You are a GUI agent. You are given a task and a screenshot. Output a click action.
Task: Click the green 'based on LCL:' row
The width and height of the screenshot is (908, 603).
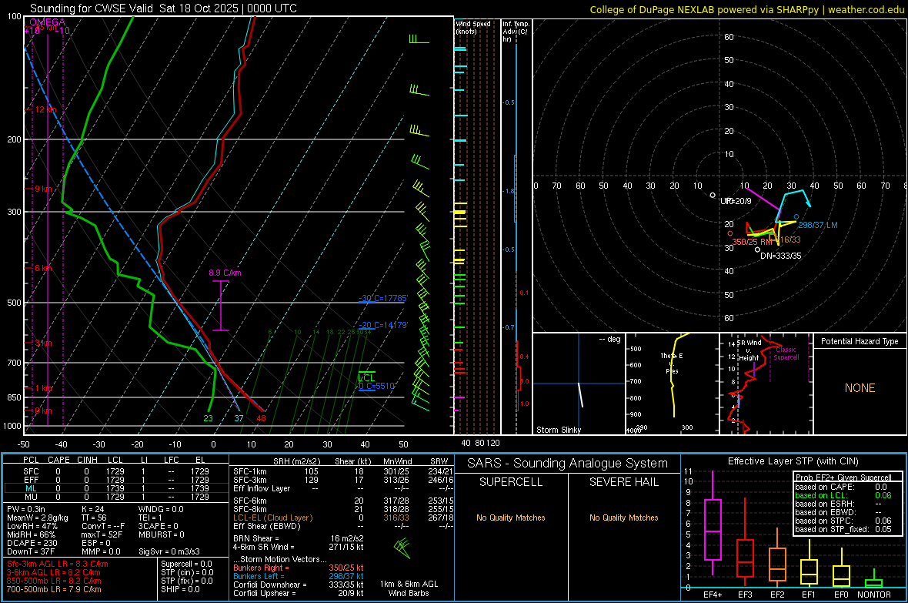[843, 495]
